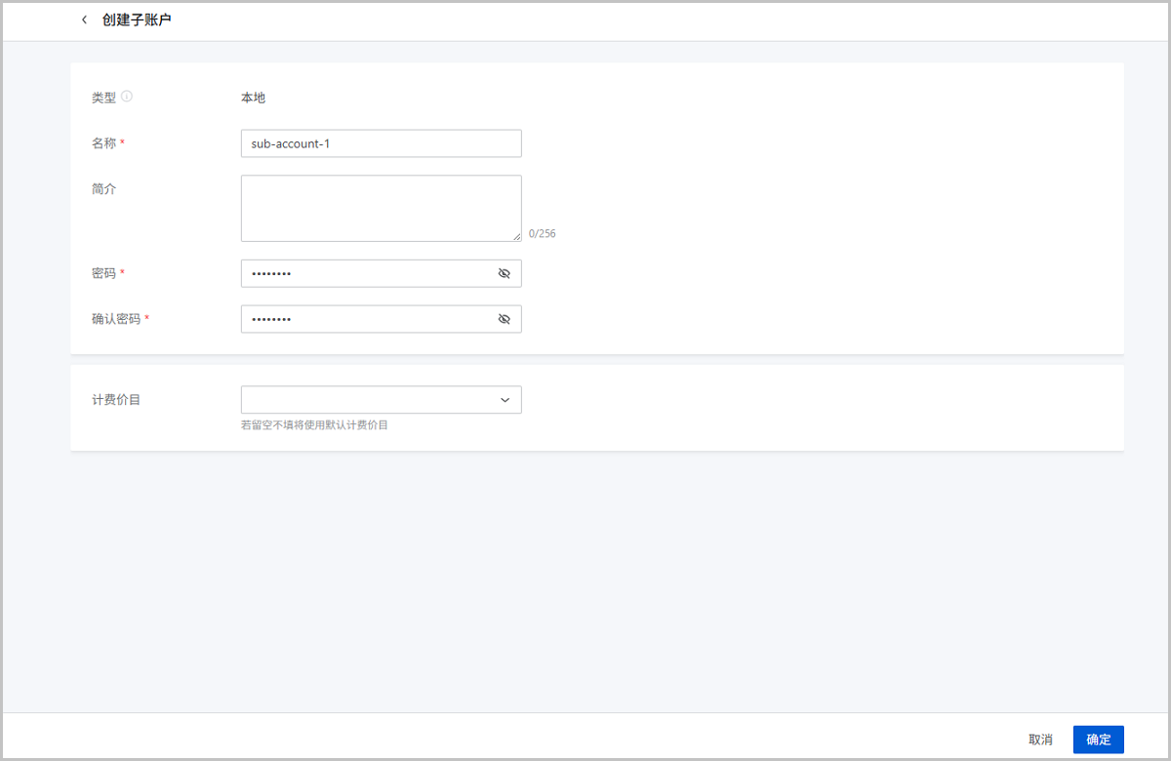This screenshot has height=761, width=1171.
Task: Click the 0/256 character counter
Action: pyautogui.click(x=542, y=234)
